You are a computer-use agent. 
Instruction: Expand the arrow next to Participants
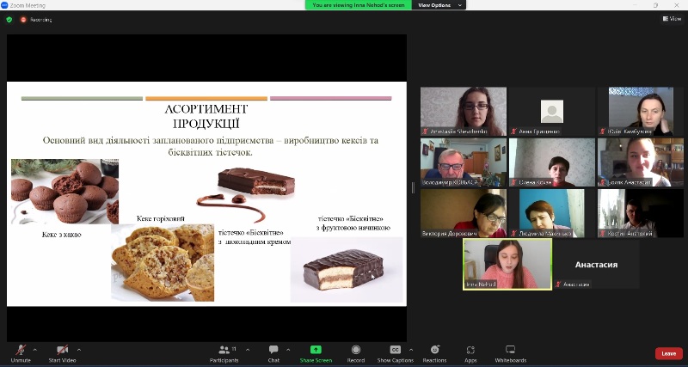coord(248,350)
